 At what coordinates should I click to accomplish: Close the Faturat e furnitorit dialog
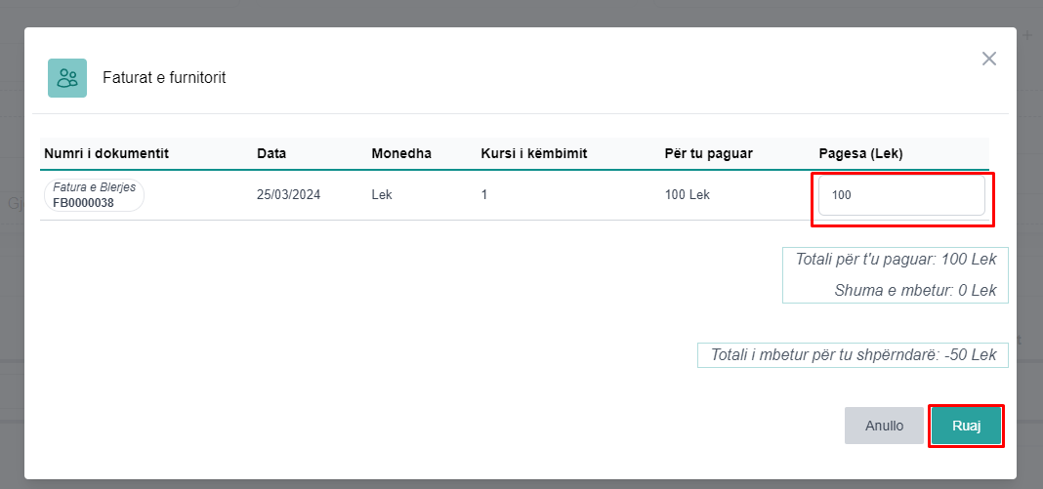(989, 59)
